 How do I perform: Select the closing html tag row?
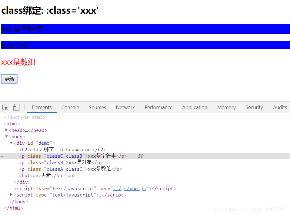(145, 208)
